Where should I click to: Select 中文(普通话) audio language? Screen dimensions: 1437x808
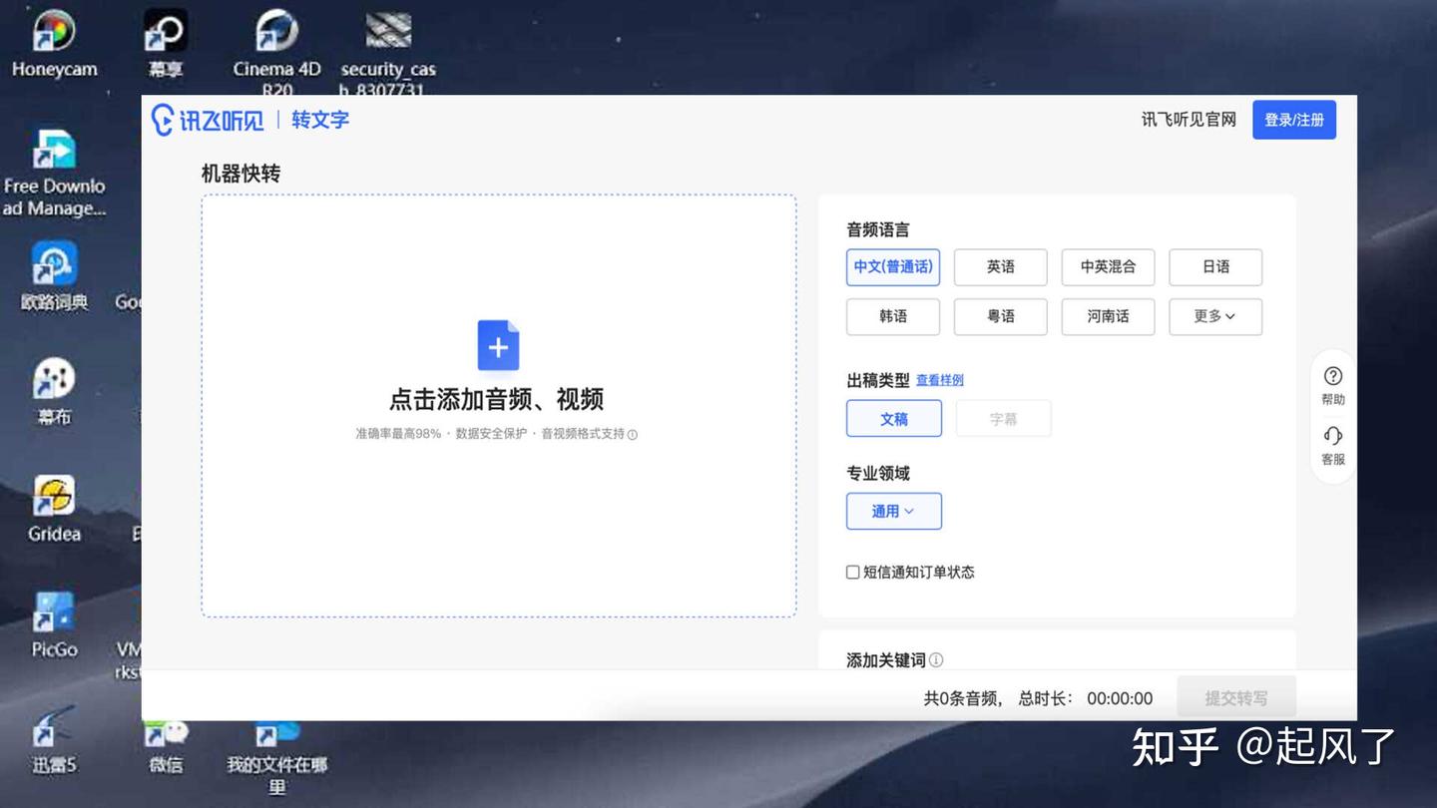[893, 267]
